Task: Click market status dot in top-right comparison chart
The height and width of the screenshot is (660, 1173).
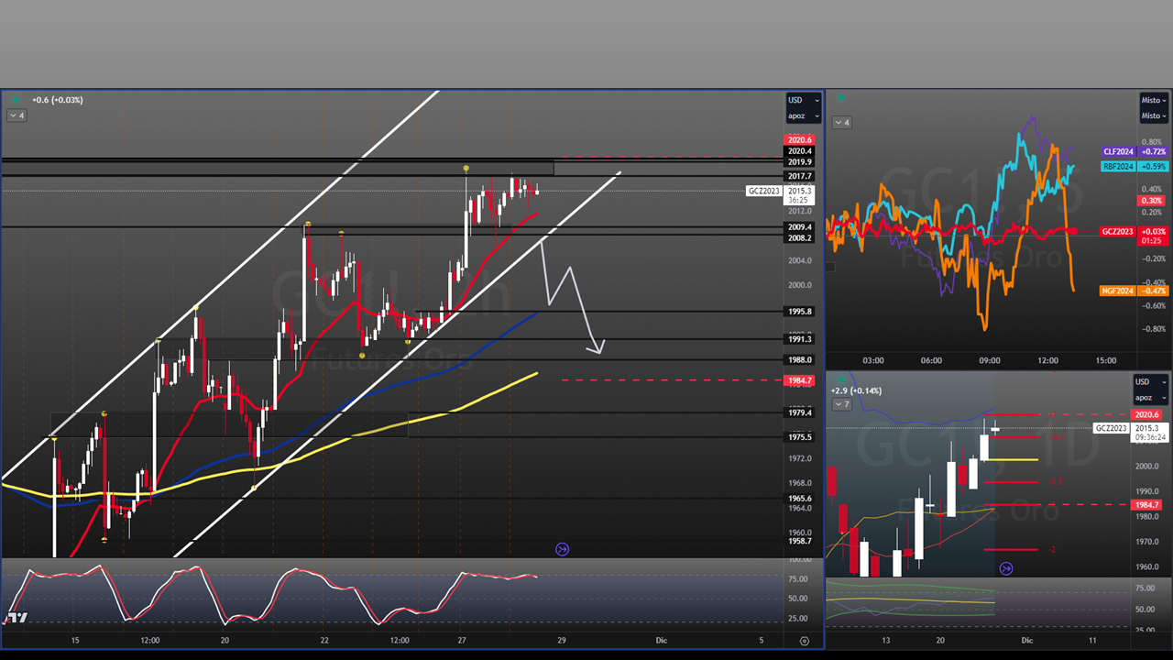Action: (841, 97)
